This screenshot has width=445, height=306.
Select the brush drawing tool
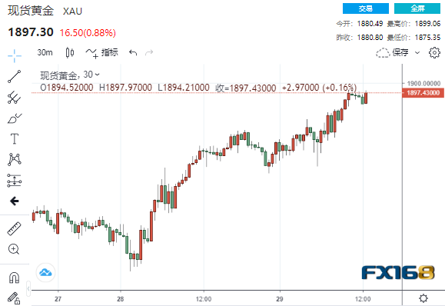(14, 118)
